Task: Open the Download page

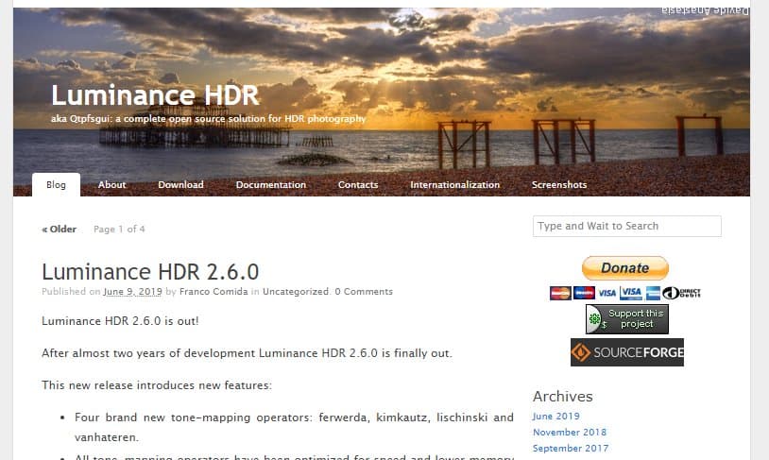Action: [x=180, y=184]
